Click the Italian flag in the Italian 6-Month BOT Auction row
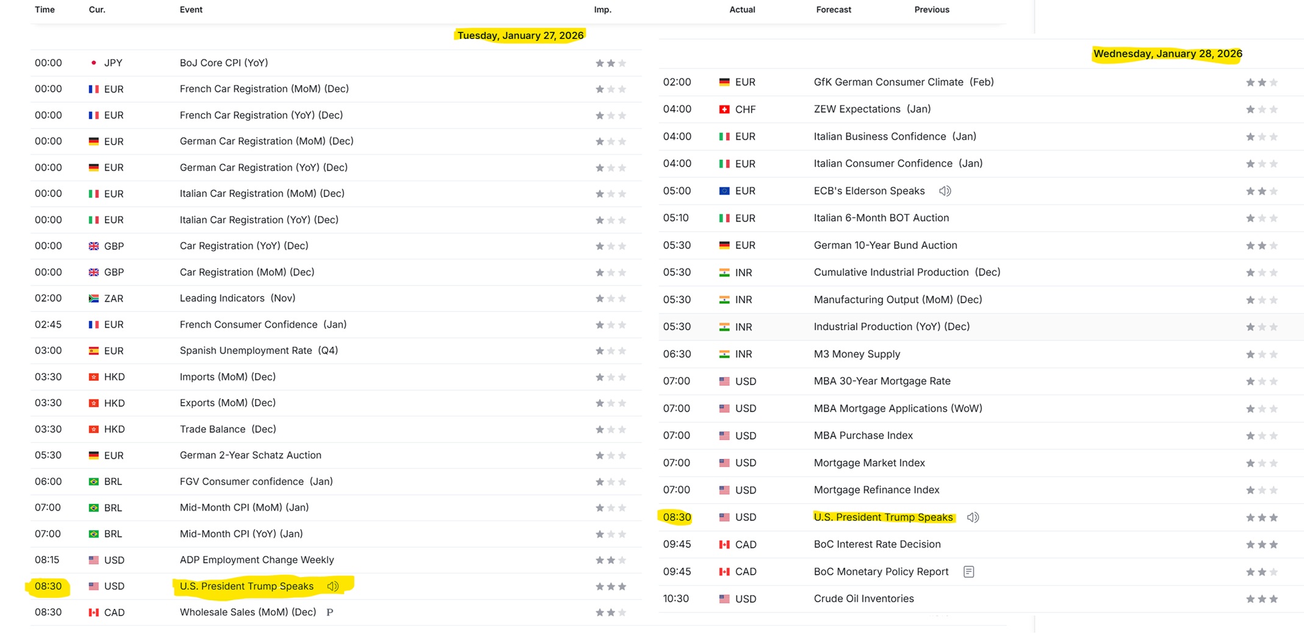The width and height of the screenshot is (1304, 643). click(x=724, y=218)
